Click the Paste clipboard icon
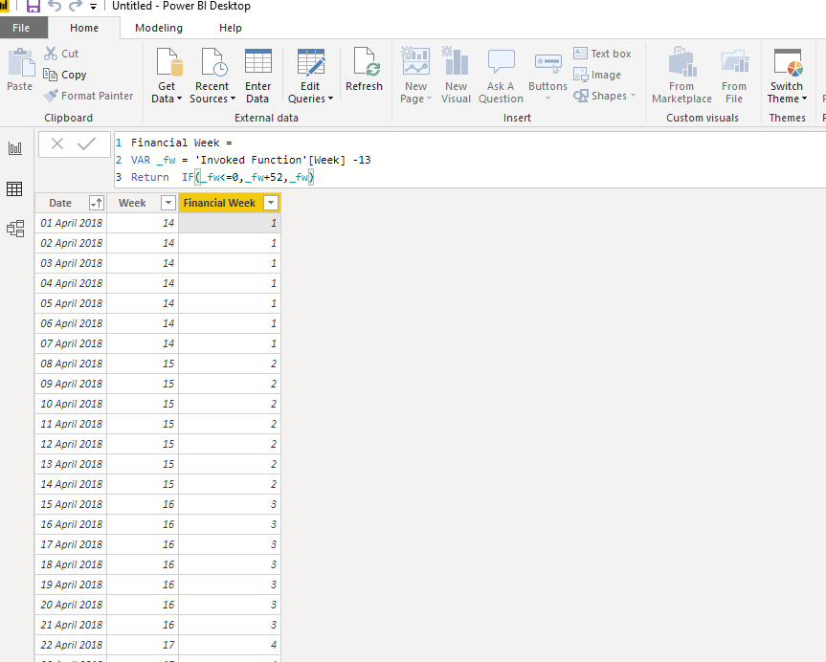Image resolution: width=826 pixels, height=662 pixels. pyautogui.click(x=20, y=63)
